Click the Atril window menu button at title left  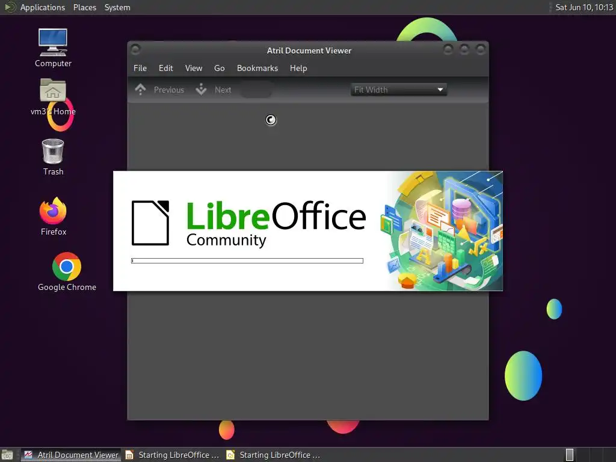135,49
